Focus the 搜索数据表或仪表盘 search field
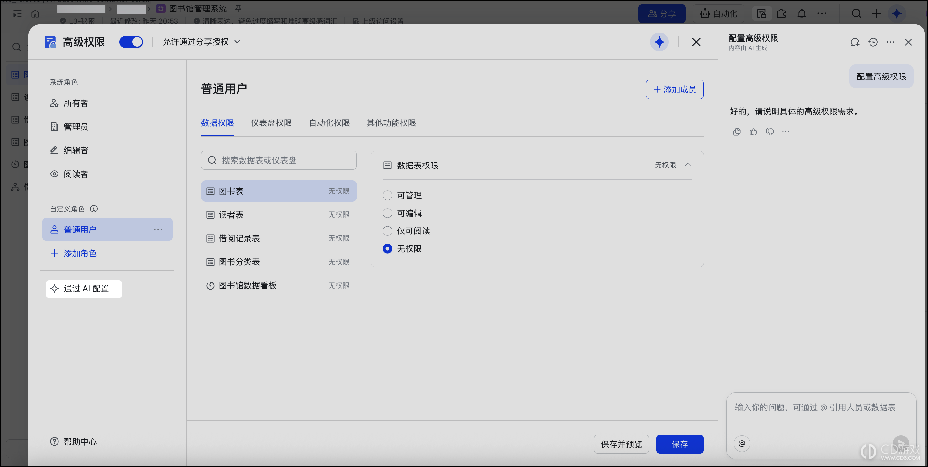Viewport: 928px width, 467px height. coord(278,160)
